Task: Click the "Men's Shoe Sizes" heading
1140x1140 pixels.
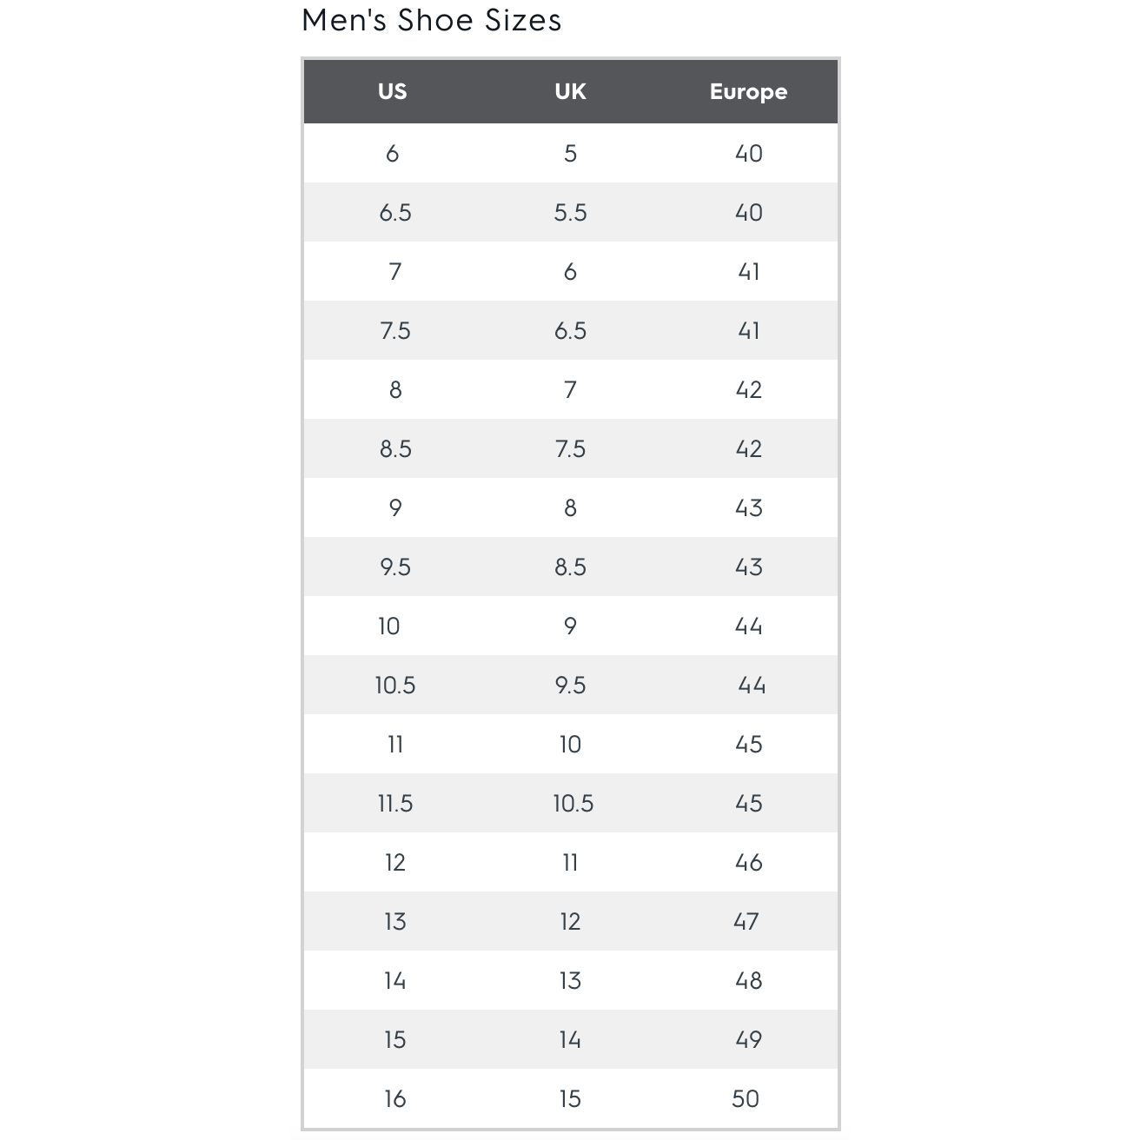Action: click(431, 20)
